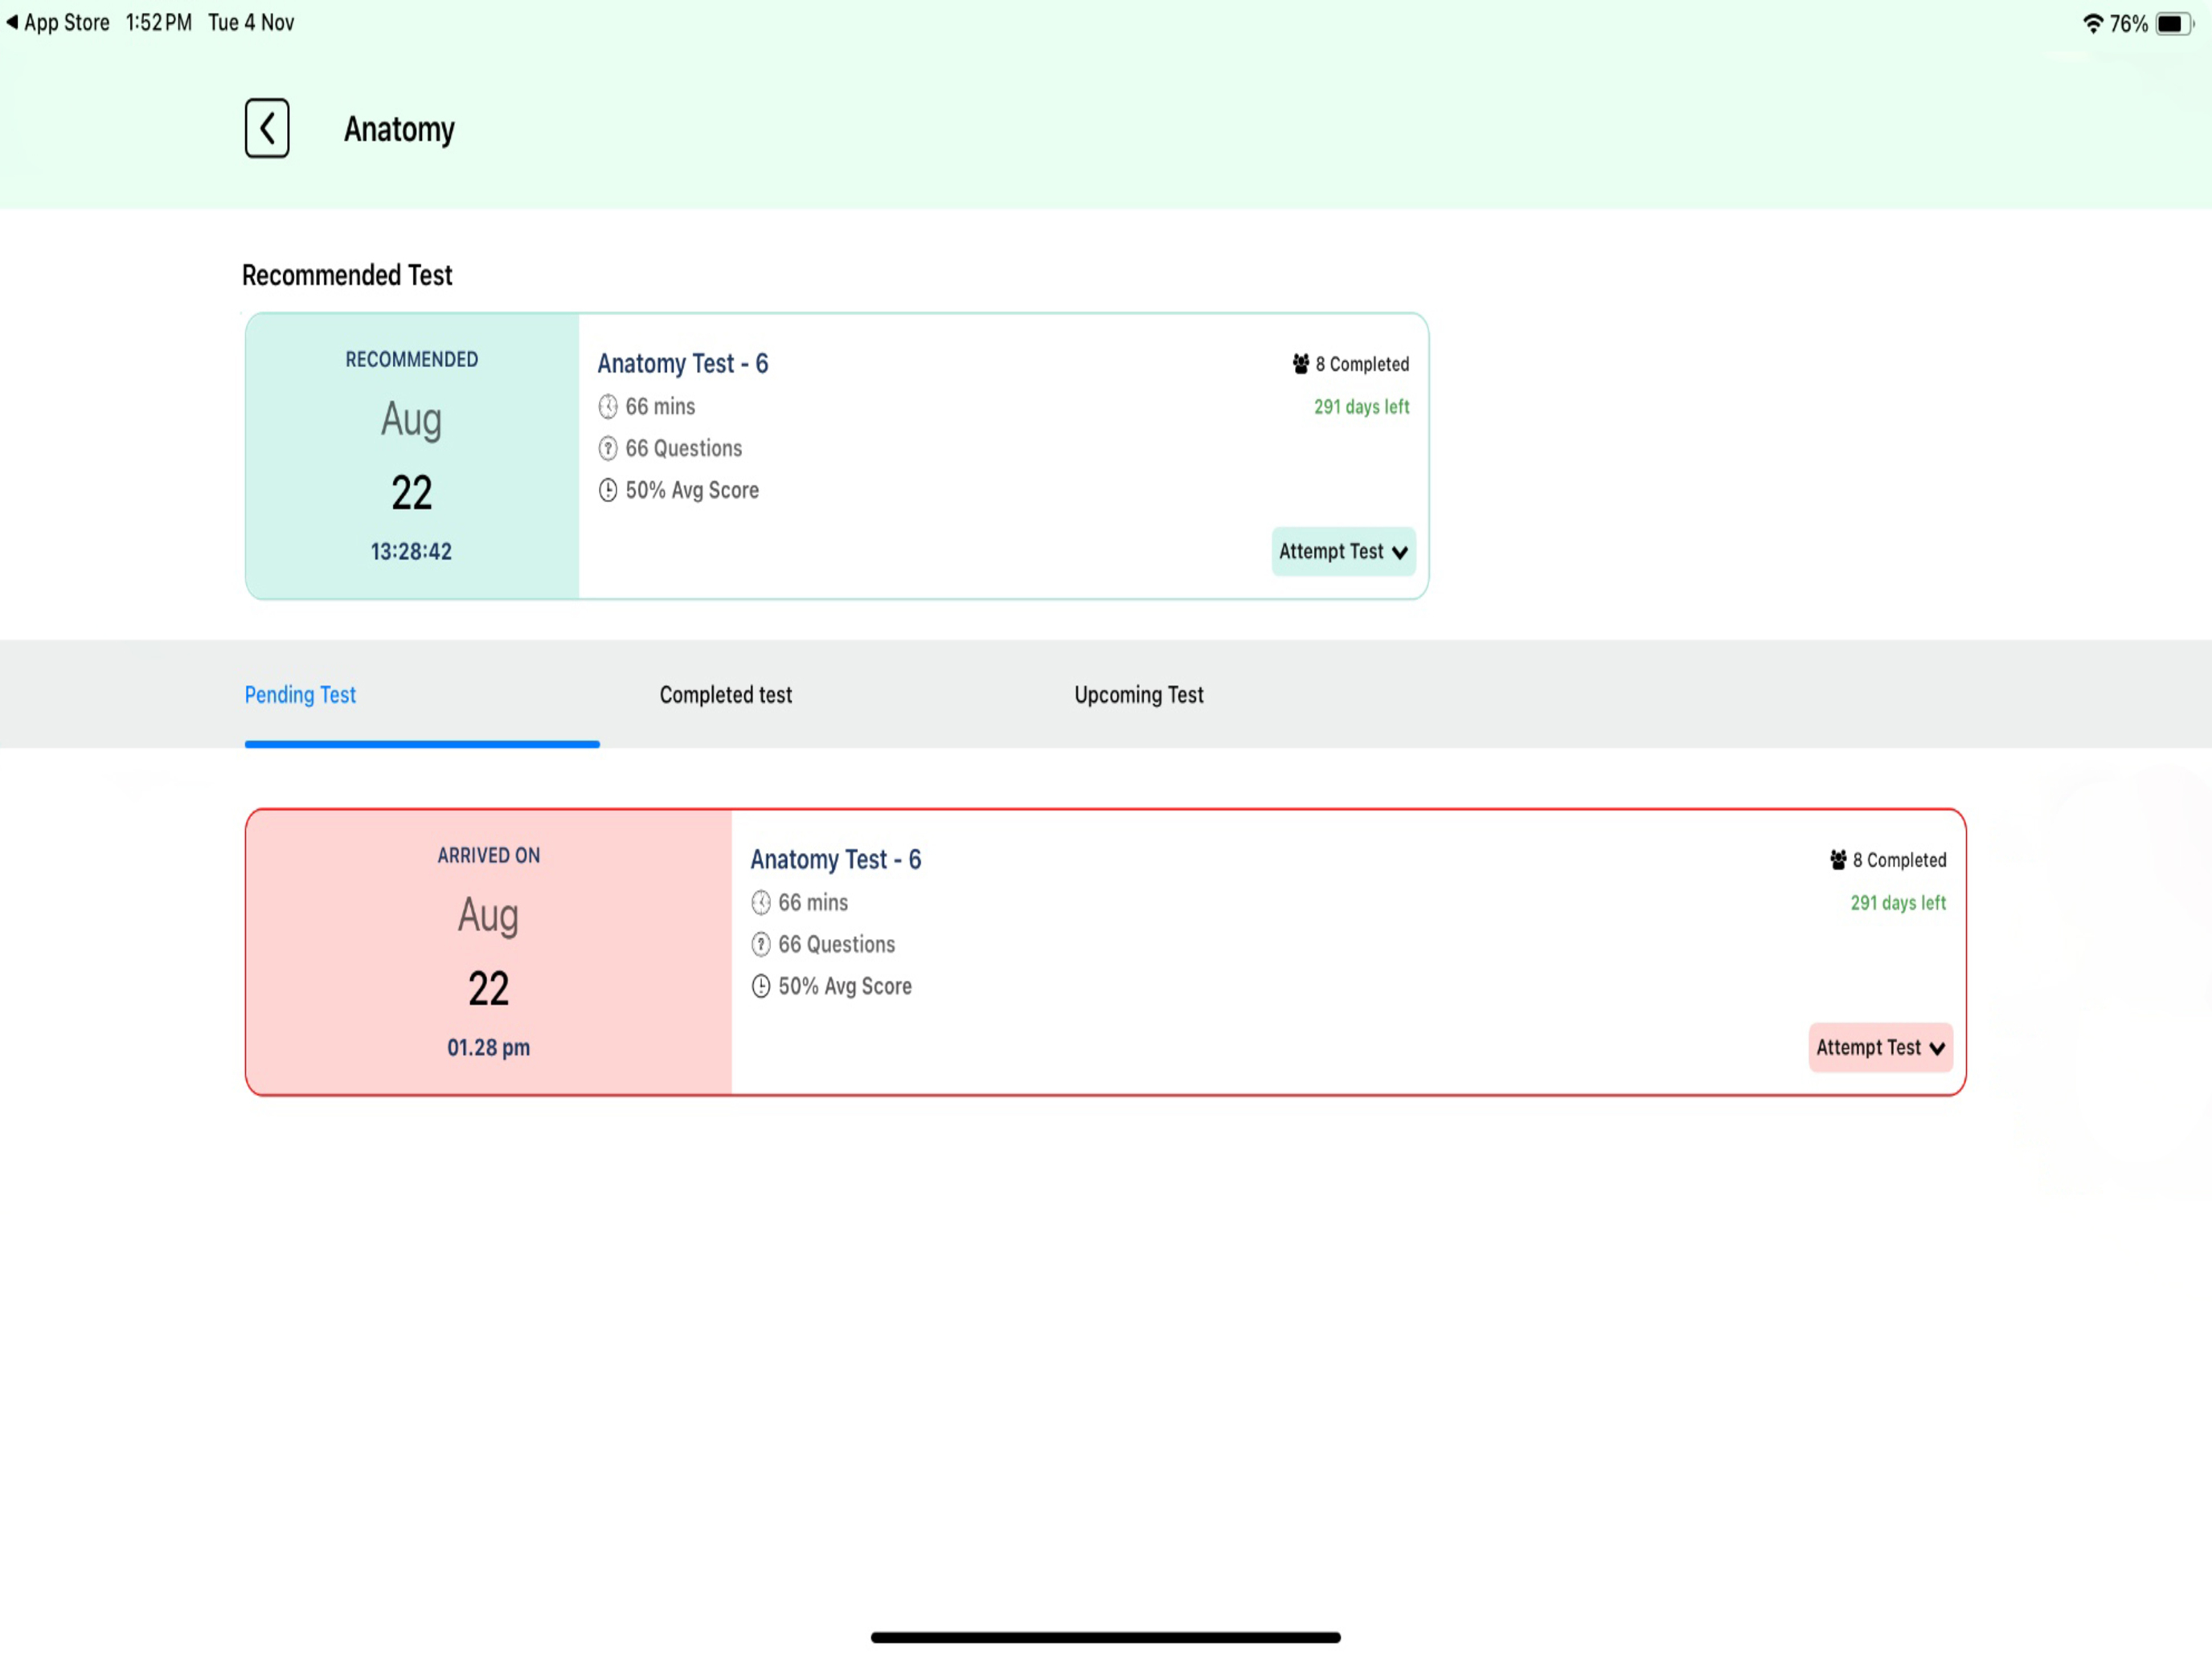This screenshot has height=1658, width=2212.
Task: Click score icon beside 50% Avg Score in recommended card
Action: point(608,491)
